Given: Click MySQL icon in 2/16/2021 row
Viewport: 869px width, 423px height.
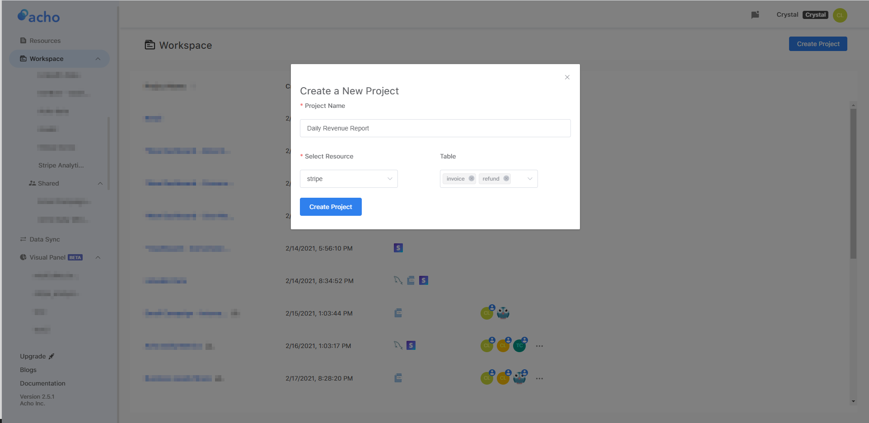Looking at the screenshot, I should 398,345.
